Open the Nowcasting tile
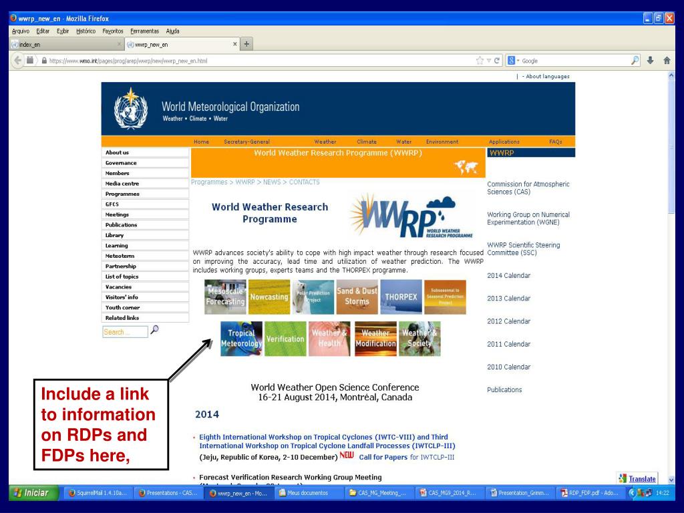The height and width of the screenshot is (513, 684). tap(269, 297)
